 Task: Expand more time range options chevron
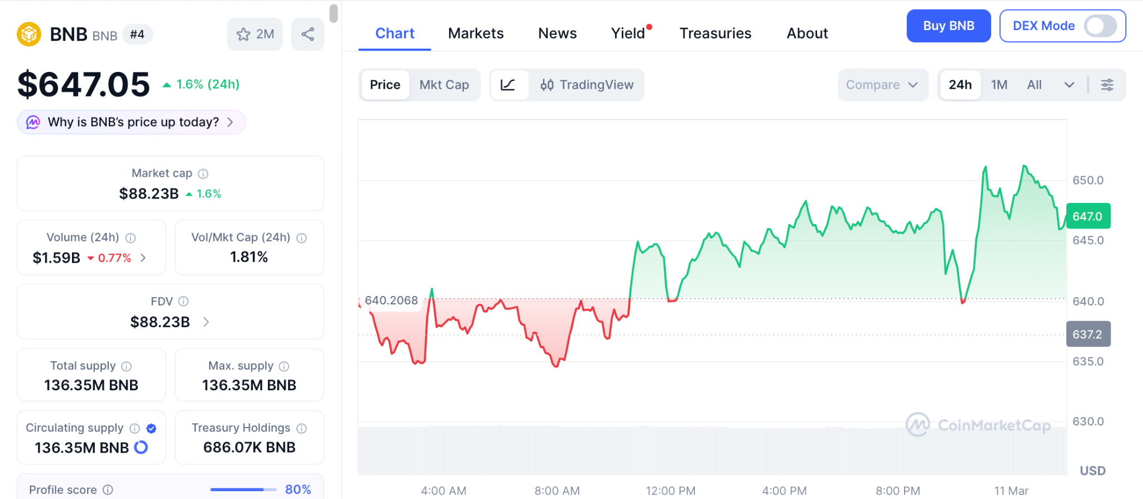tap(1069, 85)
